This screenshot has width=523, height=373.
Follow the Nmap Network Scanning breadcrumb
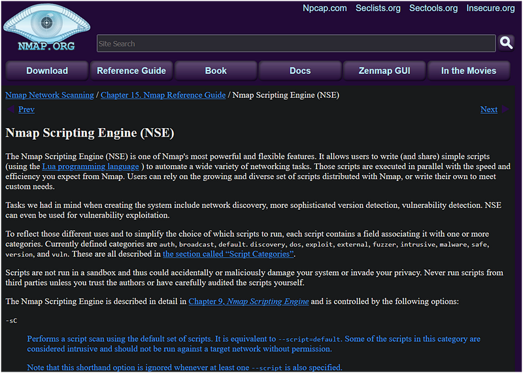pos(50,95)
